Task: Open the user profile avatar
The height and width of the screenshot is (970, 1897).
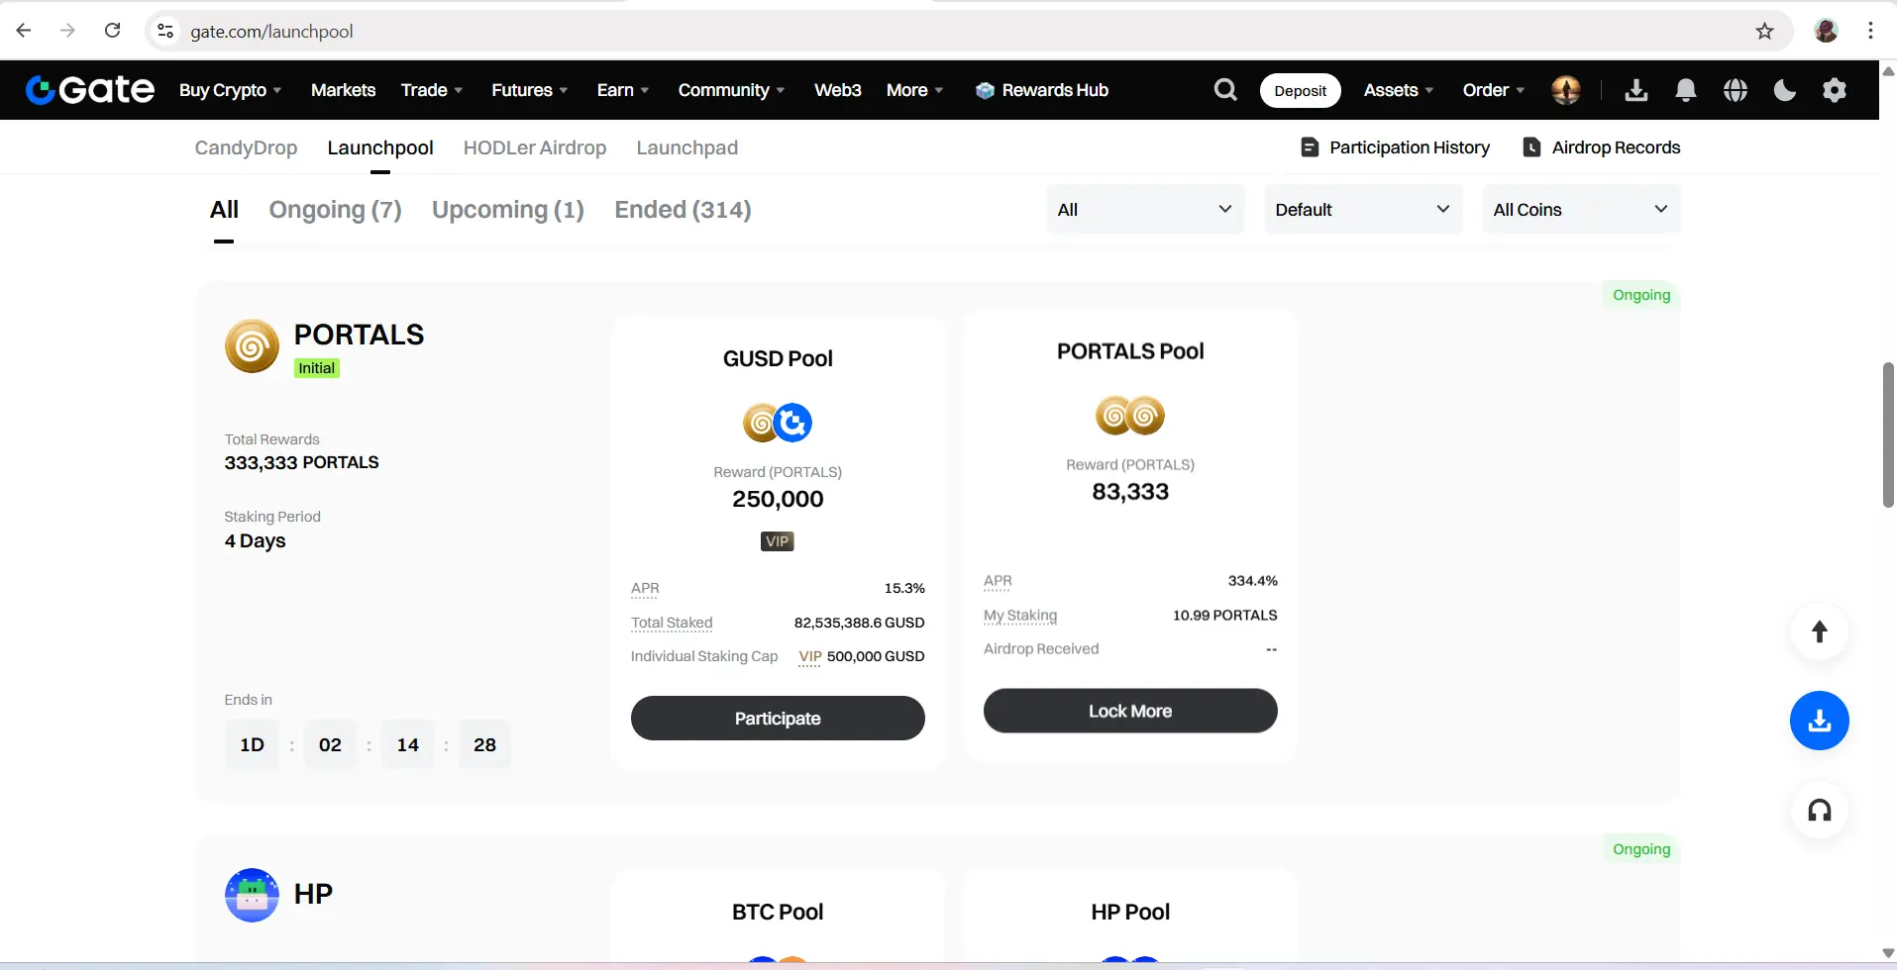Action: (x=1566, y=90)
